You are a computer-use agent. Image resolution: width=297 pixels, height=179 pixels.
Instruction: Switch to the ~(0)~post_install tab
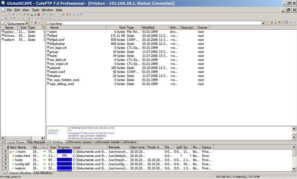(x=107, y=142)
